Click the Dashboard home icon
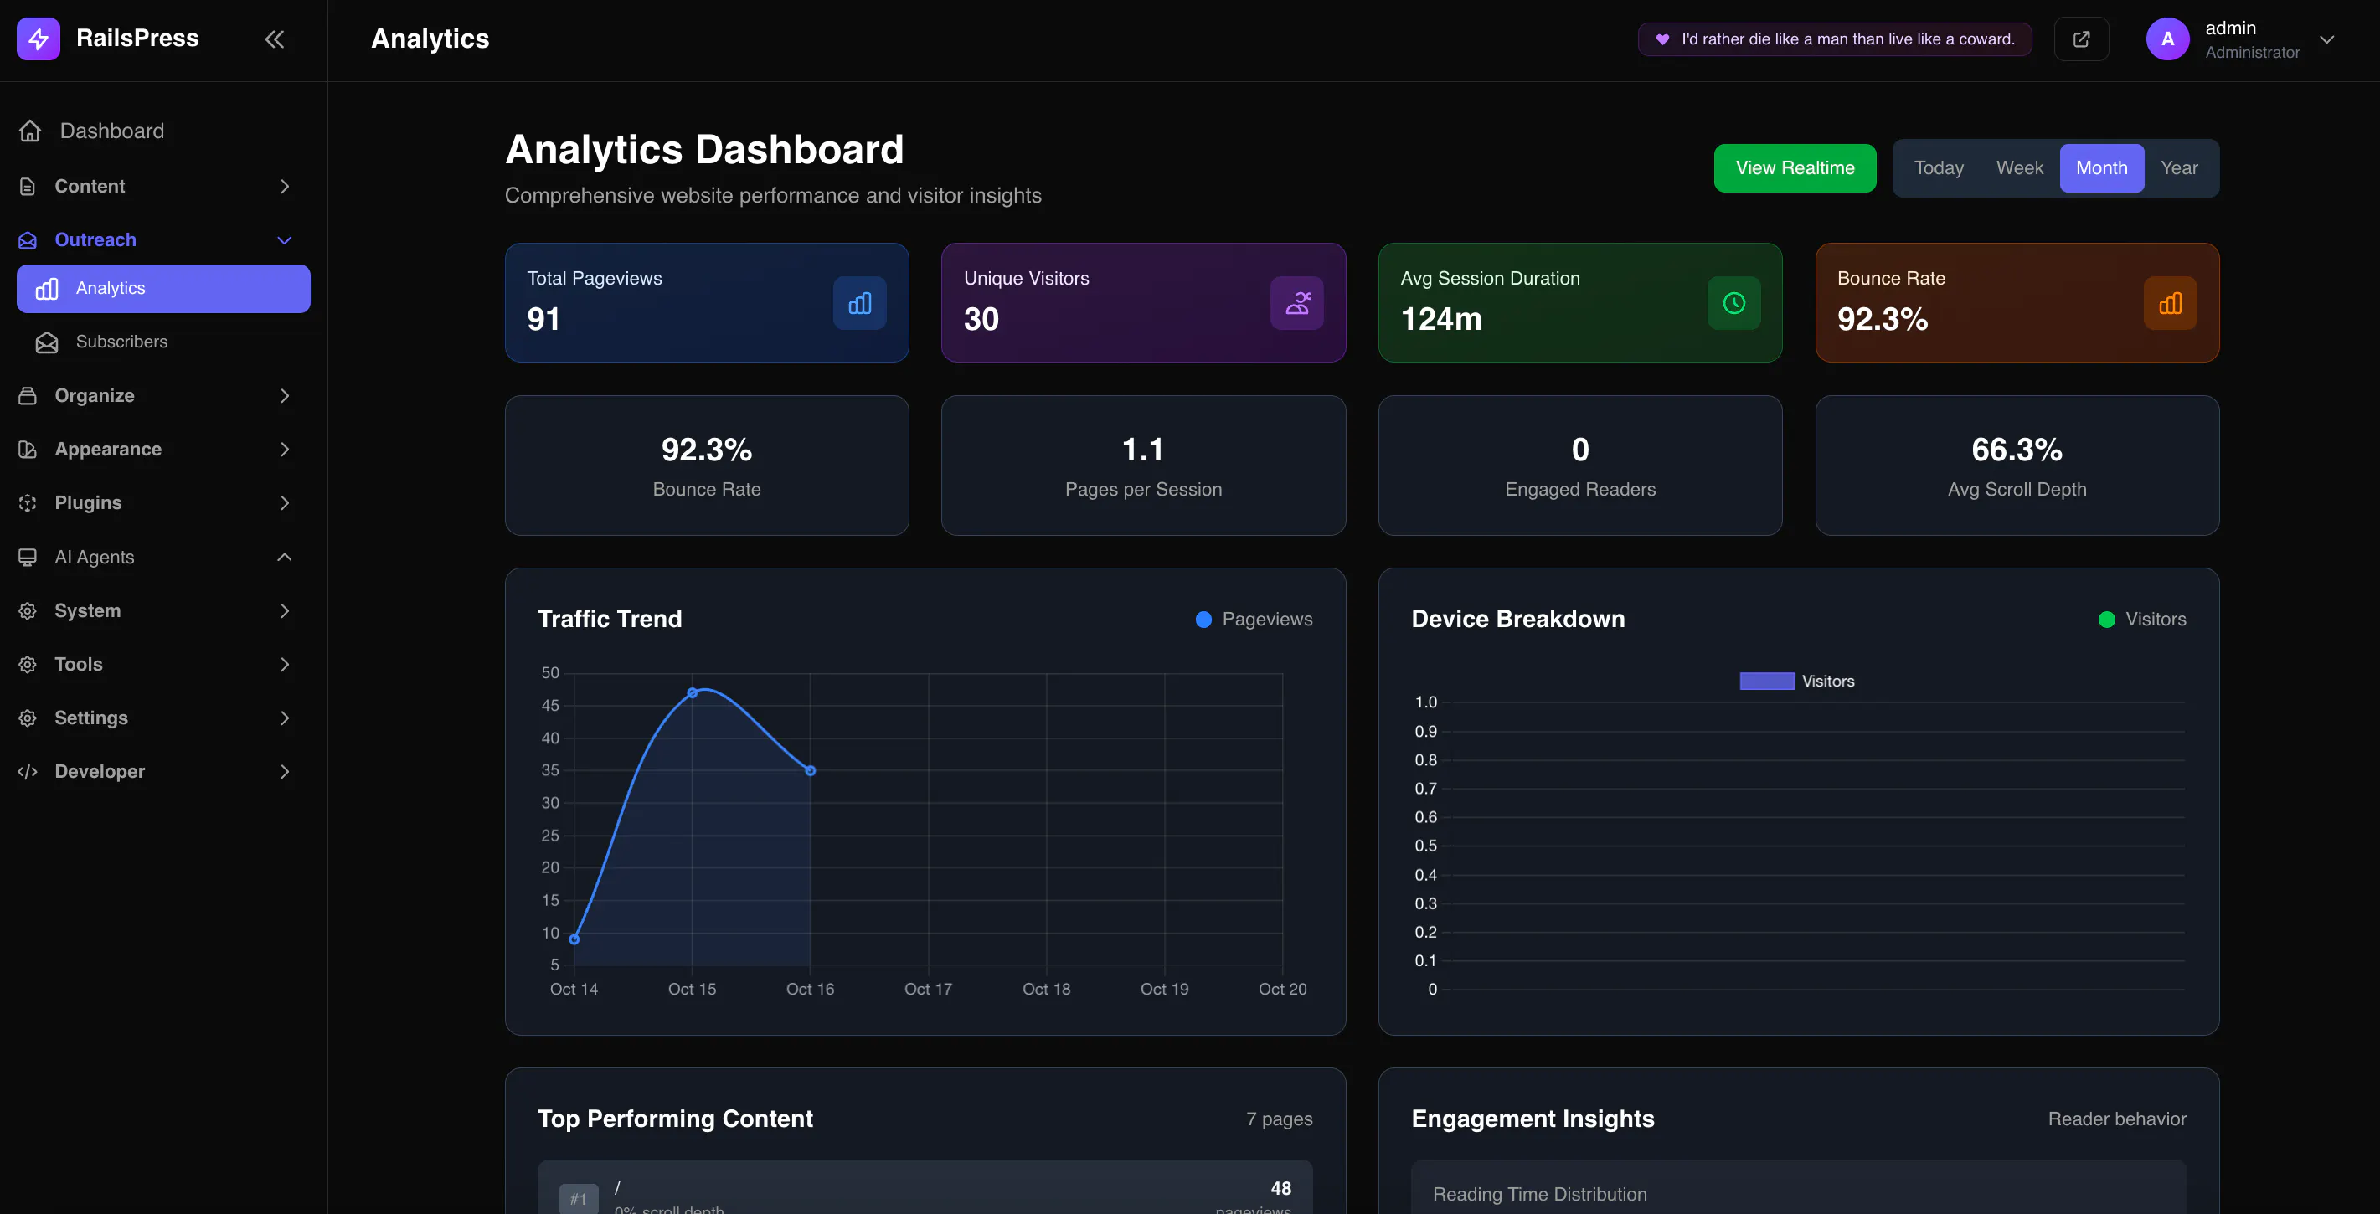 30,131
